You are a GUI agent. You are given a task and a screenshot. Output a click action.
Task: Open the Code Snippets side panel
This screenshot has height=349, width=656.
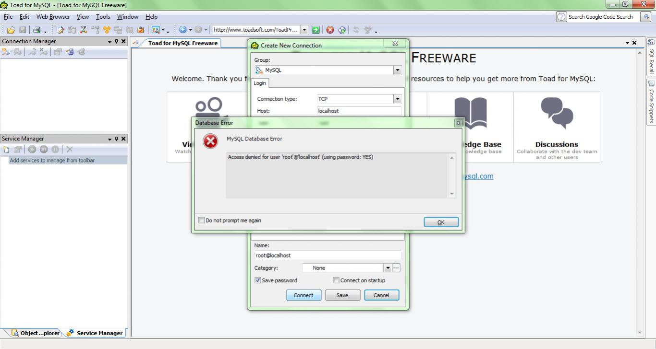tap(651, 102)
